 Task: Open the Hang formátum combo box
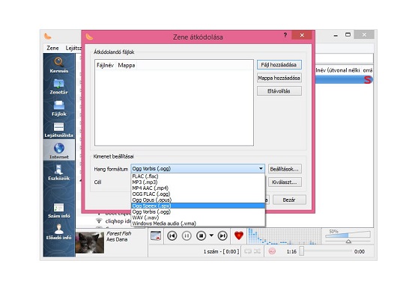point(198,169)
